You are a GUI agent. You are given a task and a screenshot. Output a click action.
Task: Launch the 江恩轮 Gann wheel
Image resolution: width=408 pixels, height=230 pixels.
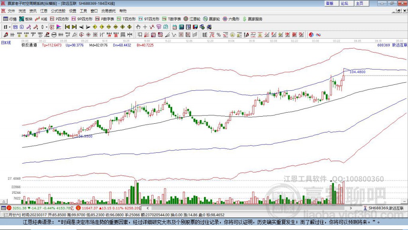(192, 19)
